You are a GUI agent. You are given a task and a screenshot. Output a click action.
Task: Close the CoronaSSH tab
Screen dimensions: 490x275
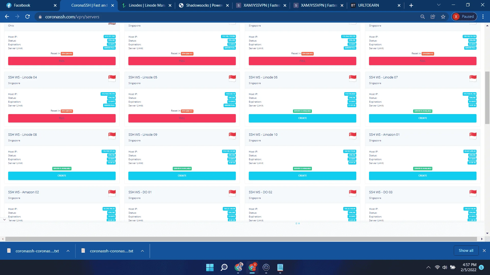pos(113,5)
